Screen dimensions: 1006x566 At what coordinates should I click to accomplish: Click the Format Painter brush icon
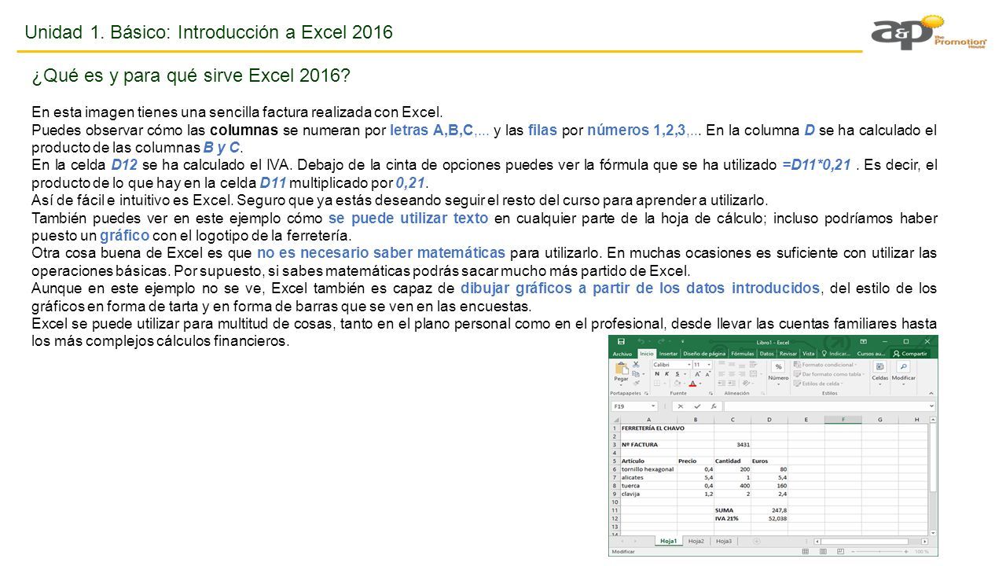pyautogui.click(x=636, y=383)
